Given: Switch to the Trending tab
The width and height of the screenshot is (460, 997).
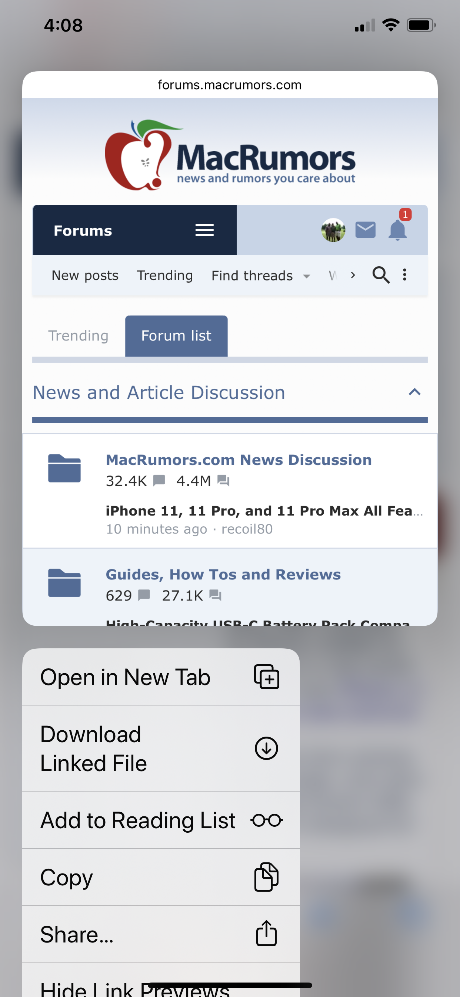Looking at the screenshot, I should click(78, 336).
